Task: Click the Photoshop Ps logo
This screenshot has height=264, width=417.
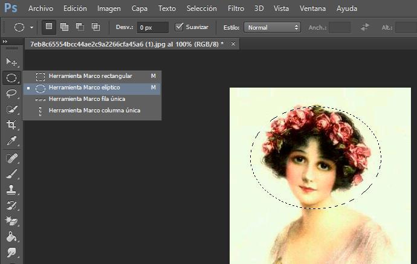Action: click(11, 8)
